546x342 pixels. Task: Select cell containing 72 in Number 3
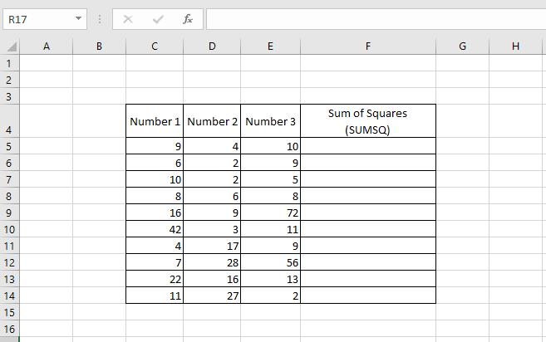[x=270, y=212]
